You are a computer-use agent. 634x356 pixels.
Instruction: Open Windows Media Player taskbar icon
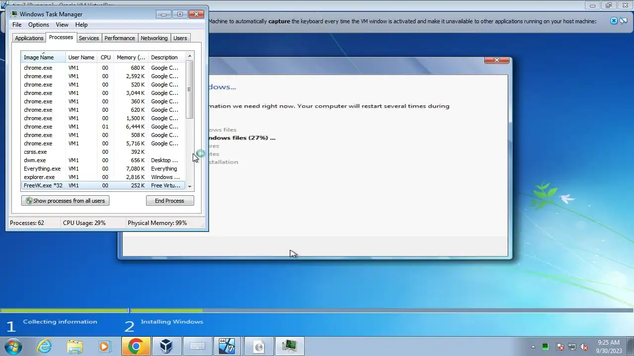click(105, 346)
